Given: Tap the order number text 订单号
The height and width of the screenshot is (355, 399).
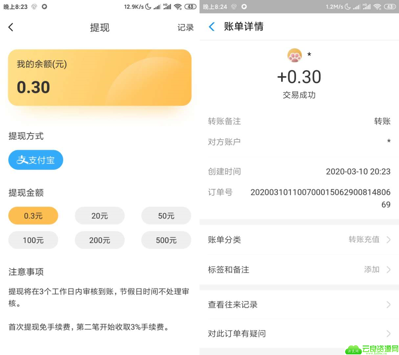Looking at the screenshot, I should (220, 192).
